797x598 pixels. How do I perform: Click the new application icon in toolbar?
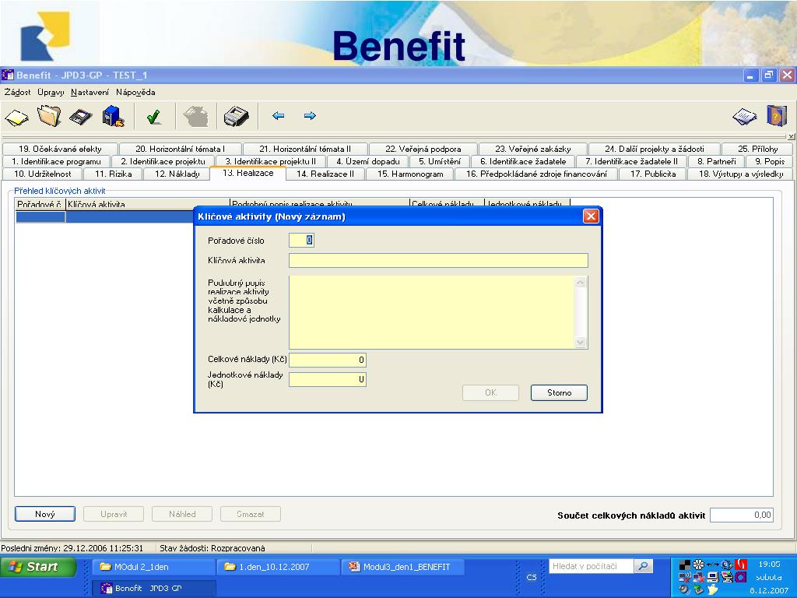click(17, 117)
